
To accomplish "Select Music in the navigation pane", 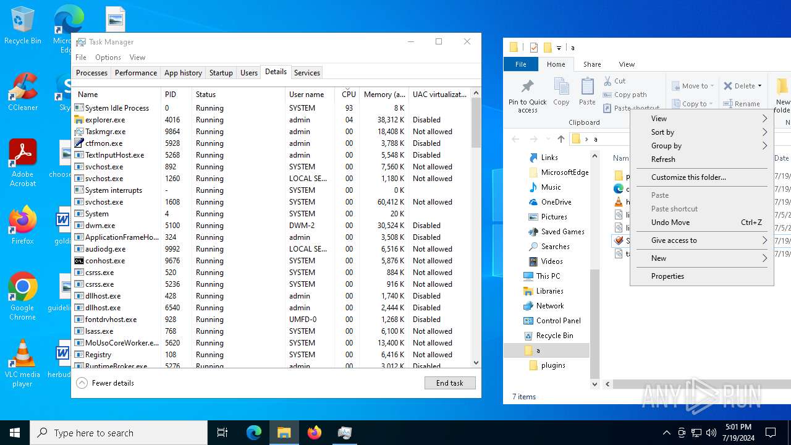I will [545, 187].
